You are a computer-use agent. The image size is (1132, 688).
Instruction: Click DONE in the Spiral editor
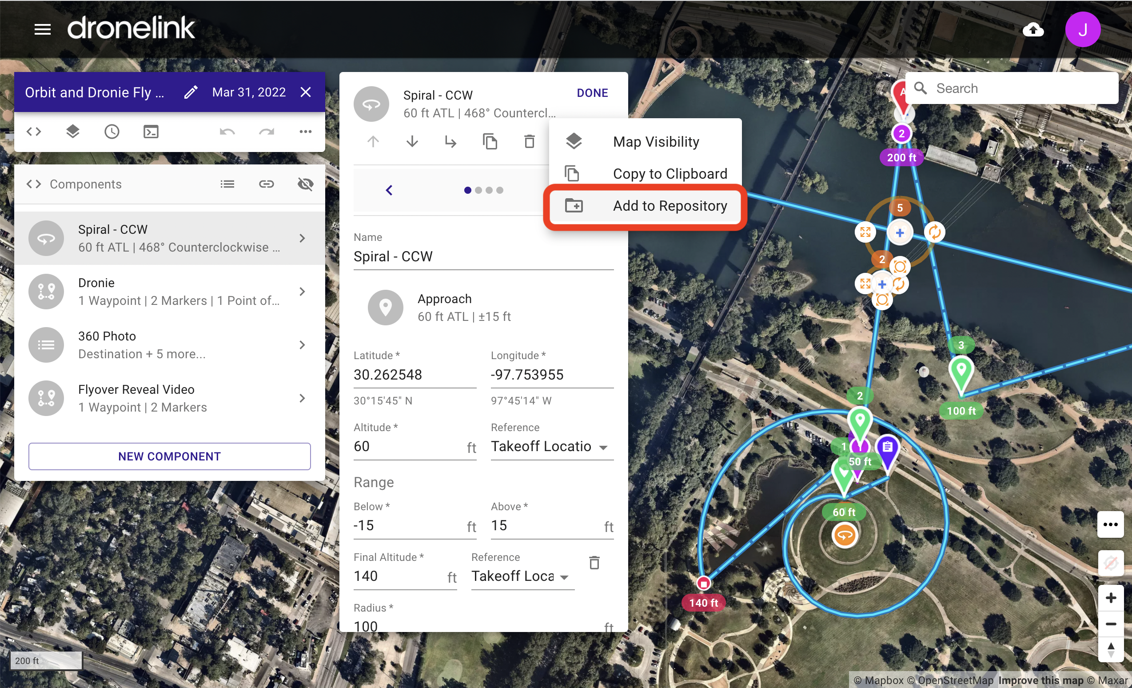pos(592,93)
